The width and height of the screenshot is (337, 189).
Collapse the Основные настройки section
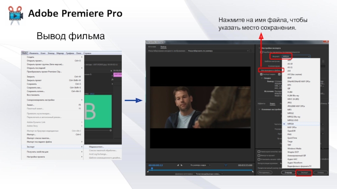(259, 109)
